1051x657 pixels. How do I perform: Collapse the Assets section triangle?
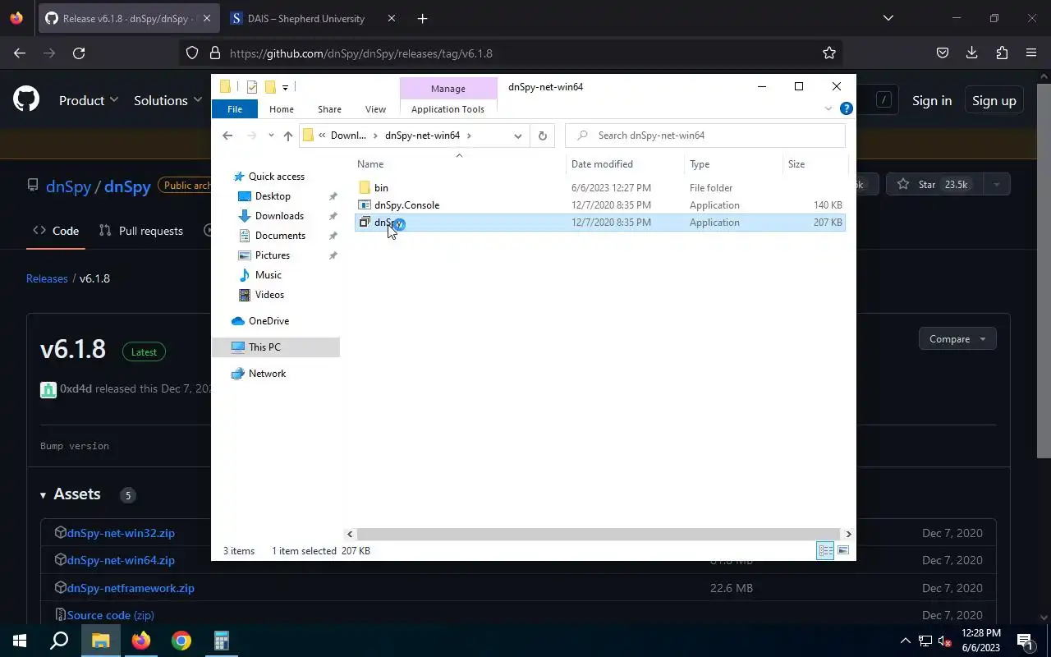(x=43, y=495)
